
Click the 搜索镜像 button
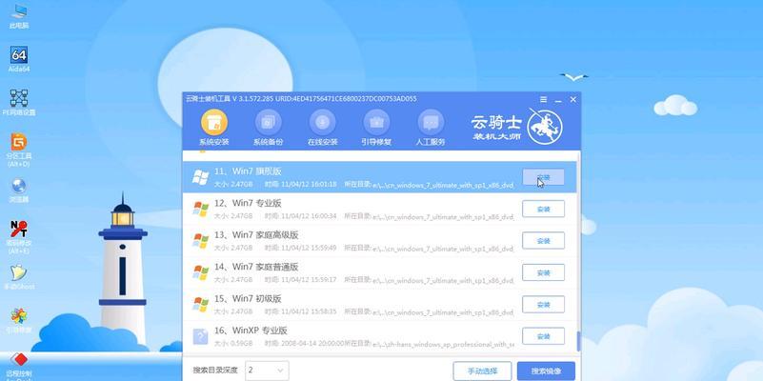click(x=546, y=371)
